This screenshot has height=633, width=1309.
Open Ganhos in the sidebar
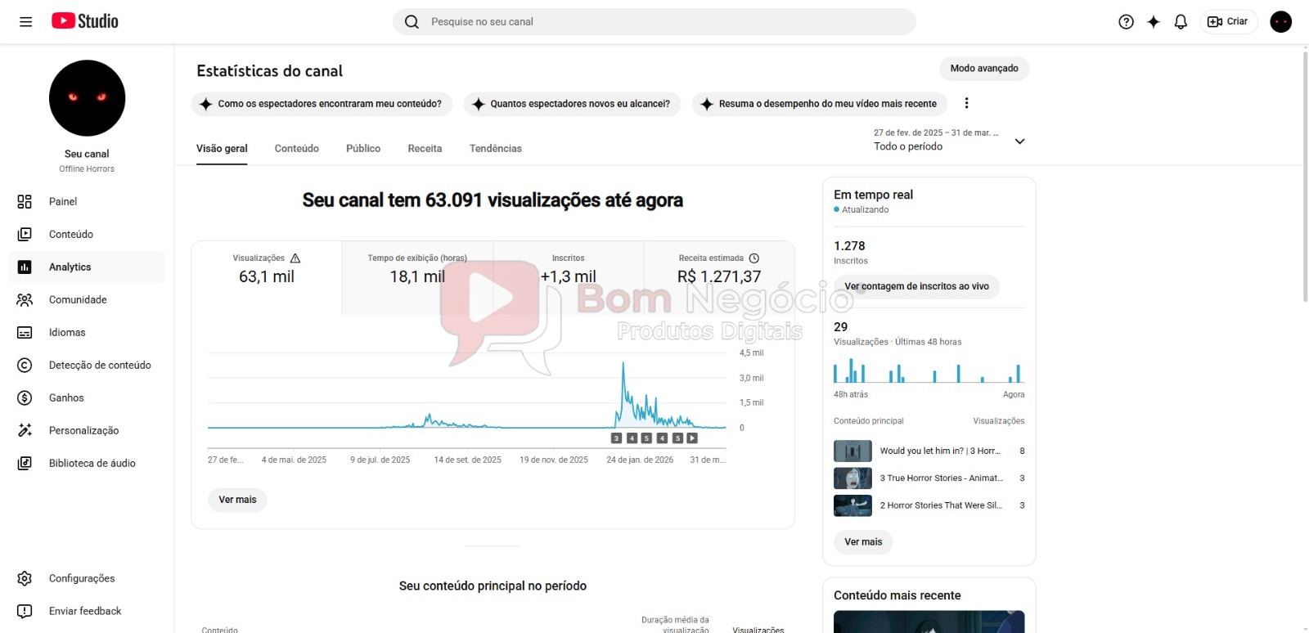pyautogui.click(x=65, y=398)
